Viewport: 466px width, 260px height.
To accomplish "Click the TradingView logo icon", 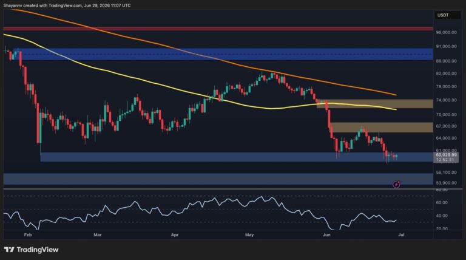I will click(9, 250).
